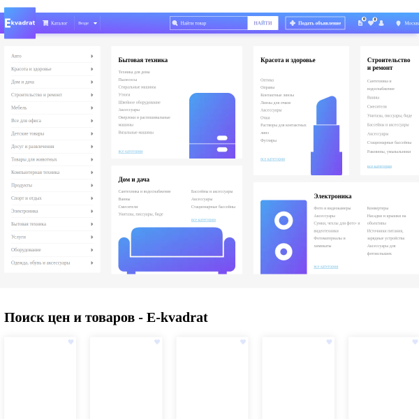The height and width of the screenshot is (419, 419).
Task: Select Досуг и развлечения in sidebar
Action: pyautogui.click(x=33, y=147)
